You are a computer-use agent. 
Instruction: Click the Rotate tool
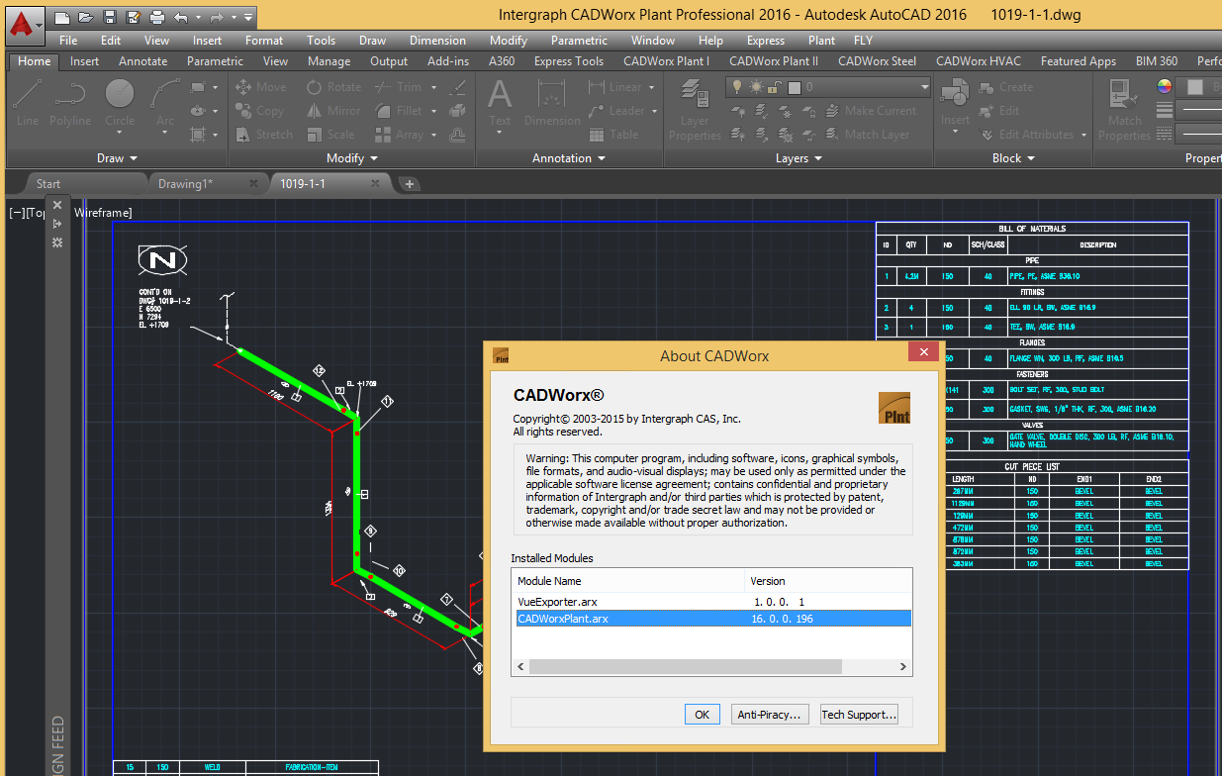(334, 87)
